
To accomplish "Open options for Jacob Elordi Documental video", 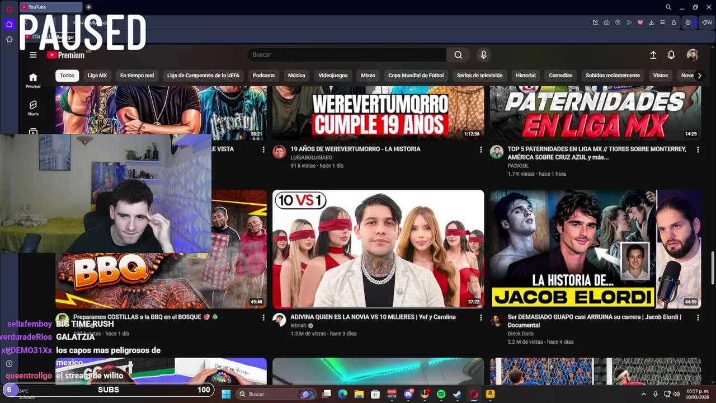I will click(x=698, y=317).
